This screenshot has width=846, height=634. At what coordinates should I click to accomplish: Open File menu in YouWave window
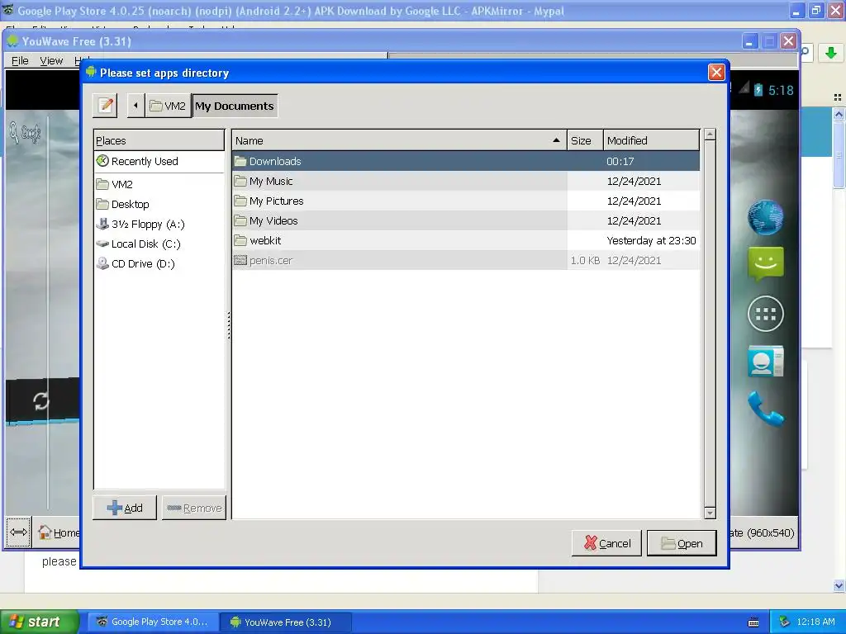[20, 61]
